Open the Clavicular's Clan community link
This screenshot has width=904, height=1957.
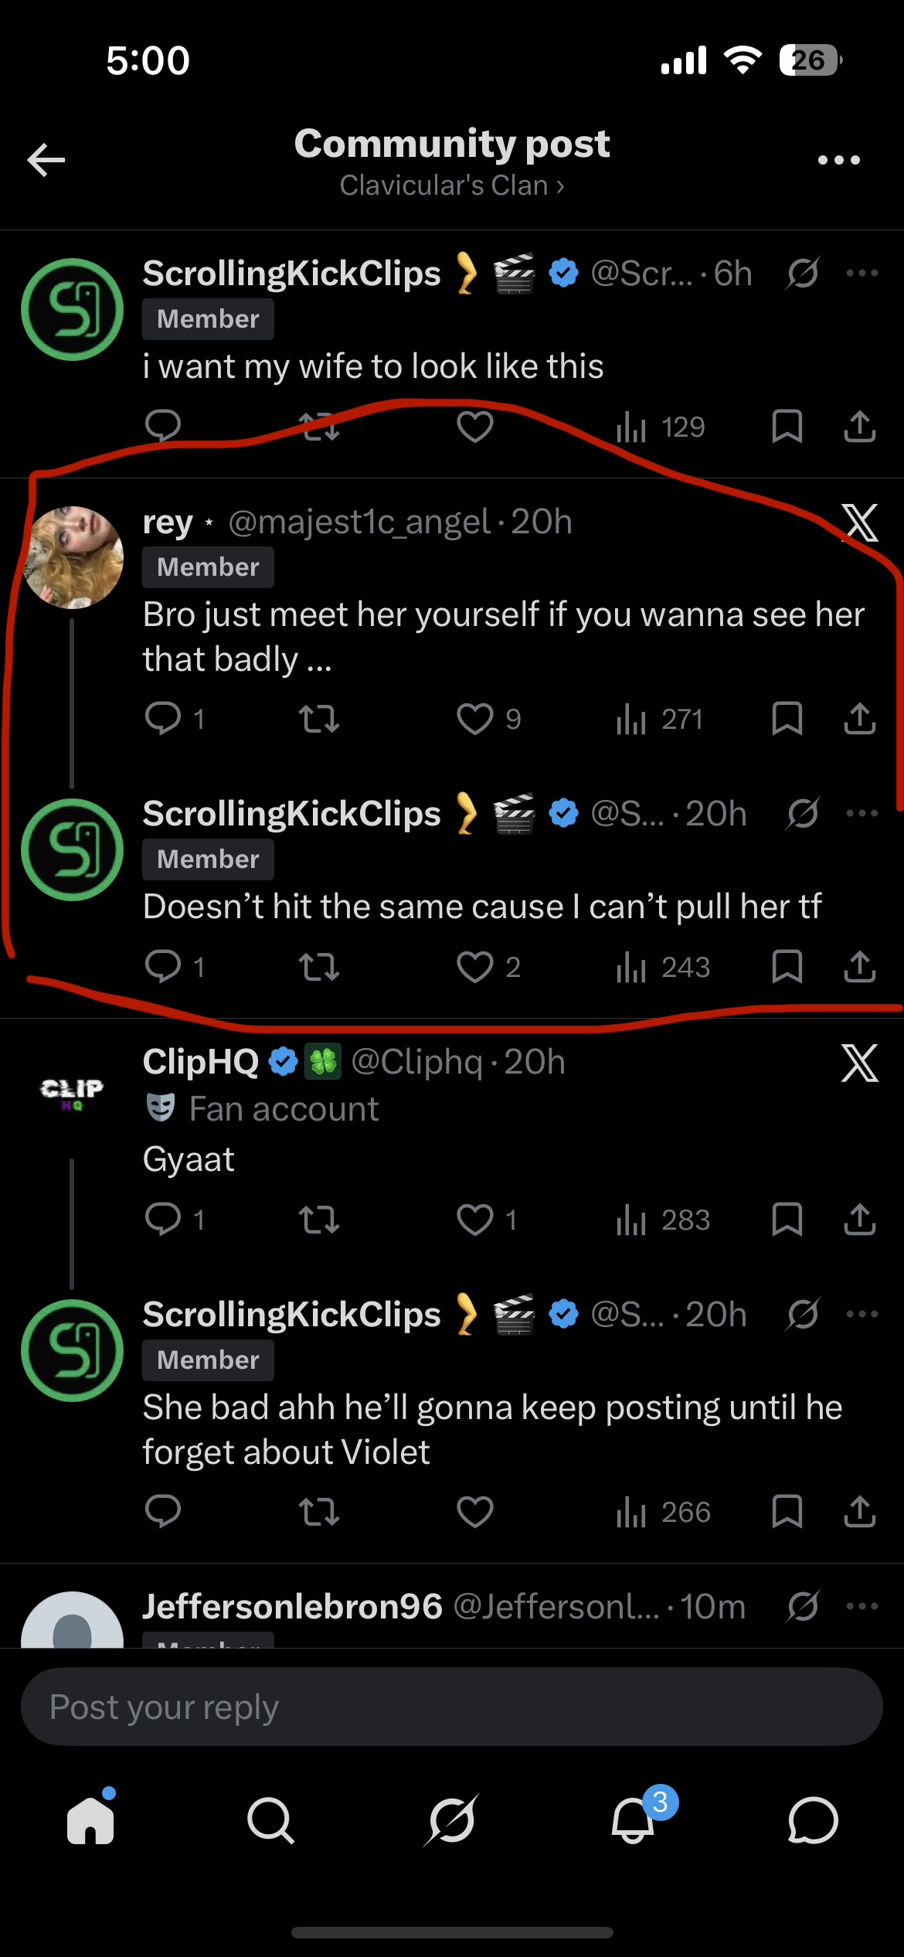tap(451, 185)
